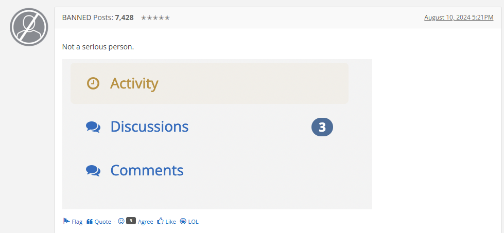Click the blue 3 badge next to Discussions

[x=322, y=127]
